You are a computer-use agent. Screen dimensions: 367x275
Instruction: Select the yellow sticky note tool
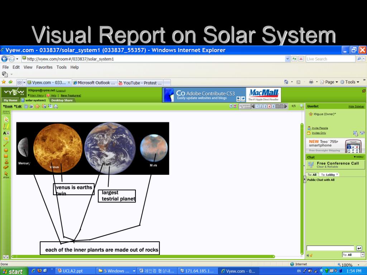[x=6, y=139]
